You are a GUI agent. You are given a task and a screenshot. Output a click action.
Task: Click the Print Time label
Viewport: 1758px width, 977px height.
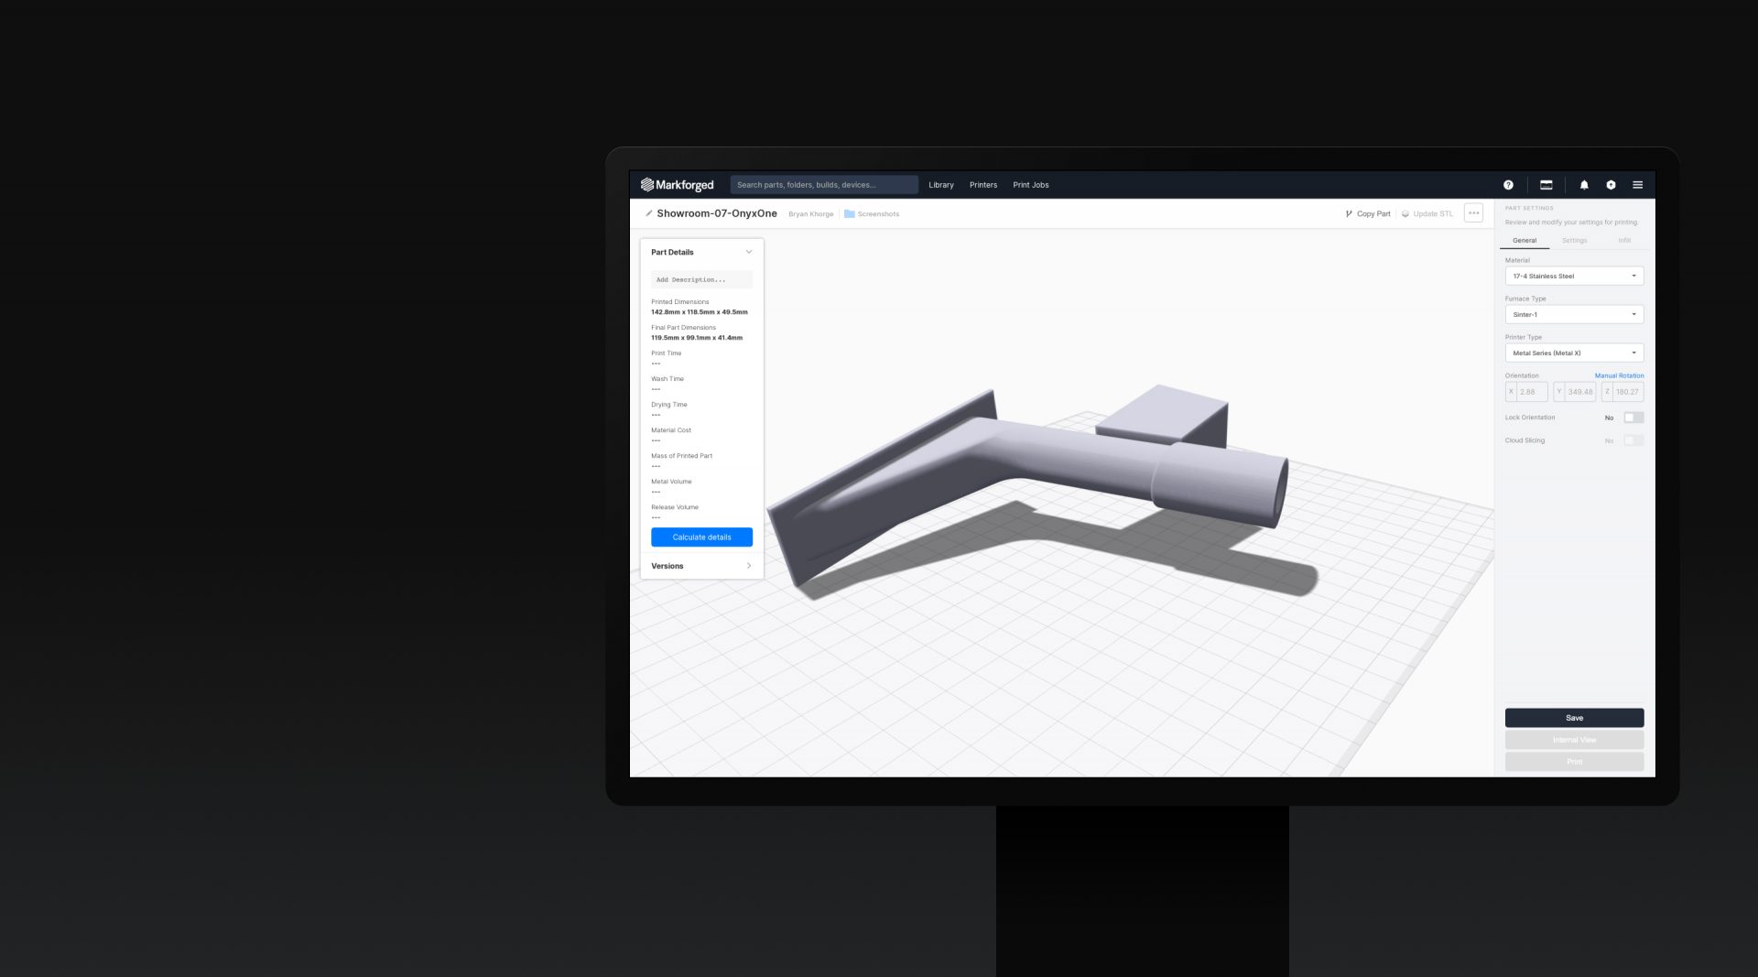(x=666, y=353)
